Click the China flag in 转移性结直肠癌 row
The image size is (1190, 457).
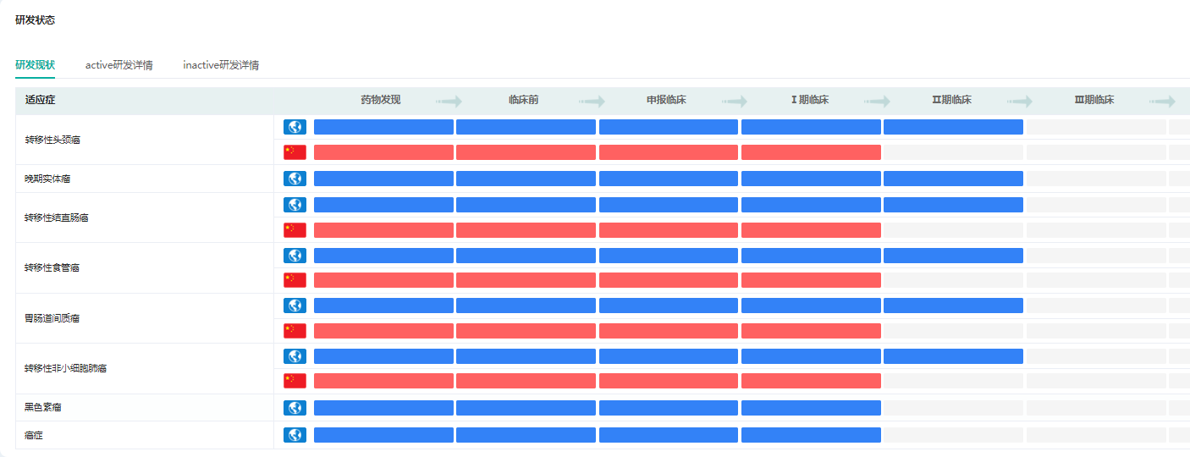coord(295,229)
